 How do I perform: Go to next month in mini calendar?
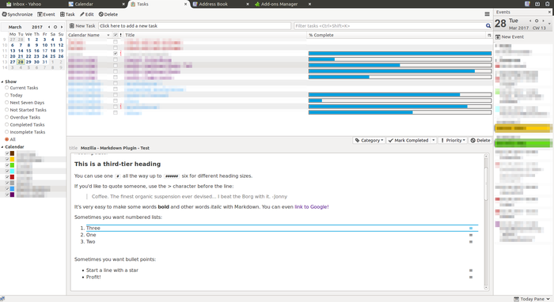(62, 27)
